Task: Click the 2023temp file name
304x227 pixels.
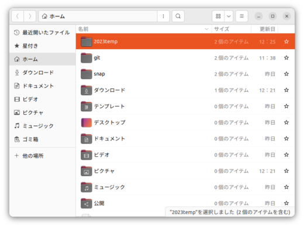Action: coord(106,42)
